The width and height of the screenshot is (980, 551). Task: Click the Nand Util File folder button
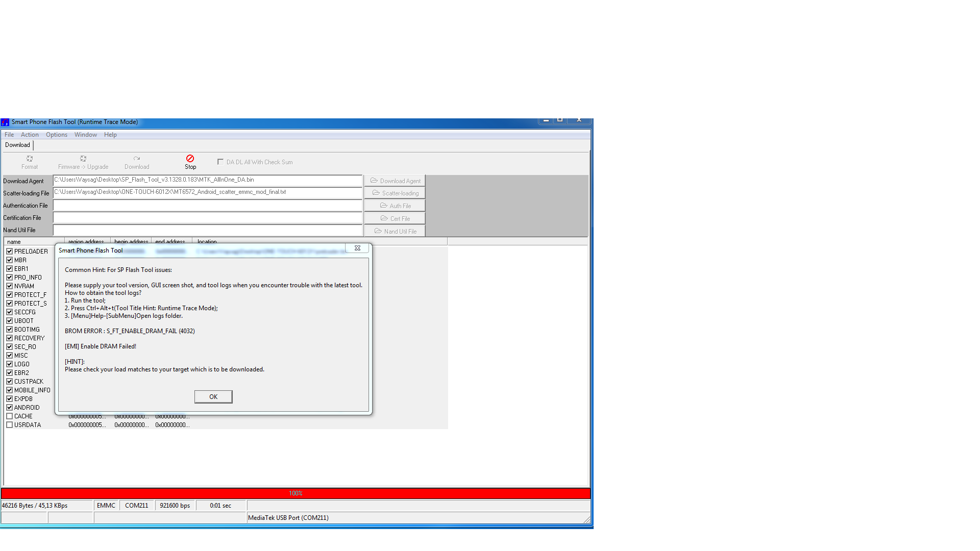pos(395,232)
